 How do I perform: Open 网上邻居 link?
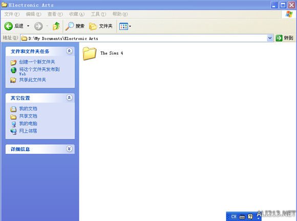point(28,131)
